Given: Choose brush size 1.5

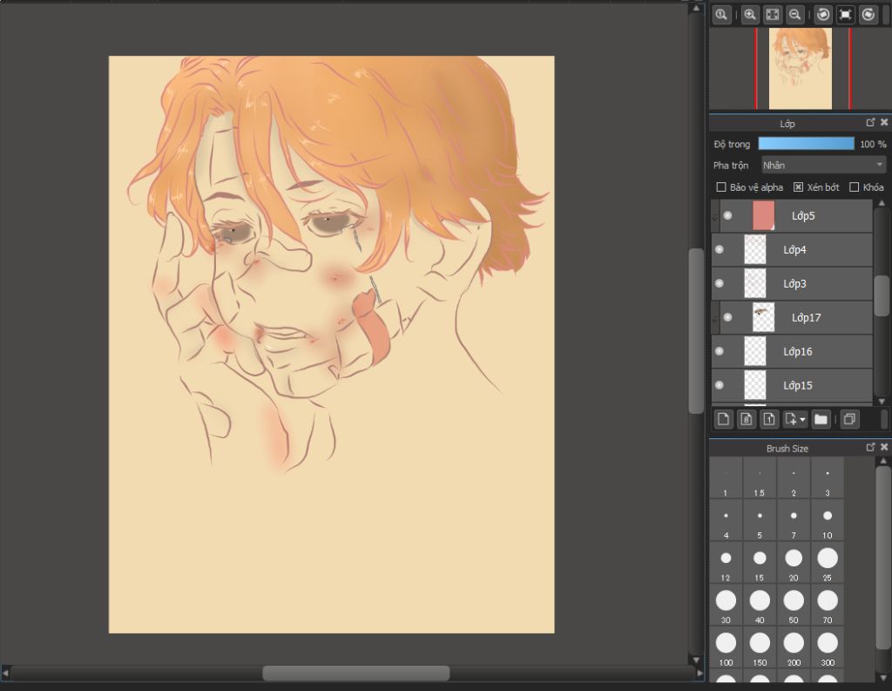Looking at the screenshot, I should click(760, 478).
